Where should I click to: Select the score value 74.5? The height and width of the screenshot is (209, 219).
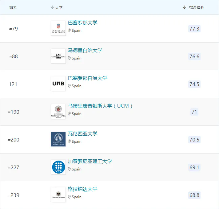(194, 84)
